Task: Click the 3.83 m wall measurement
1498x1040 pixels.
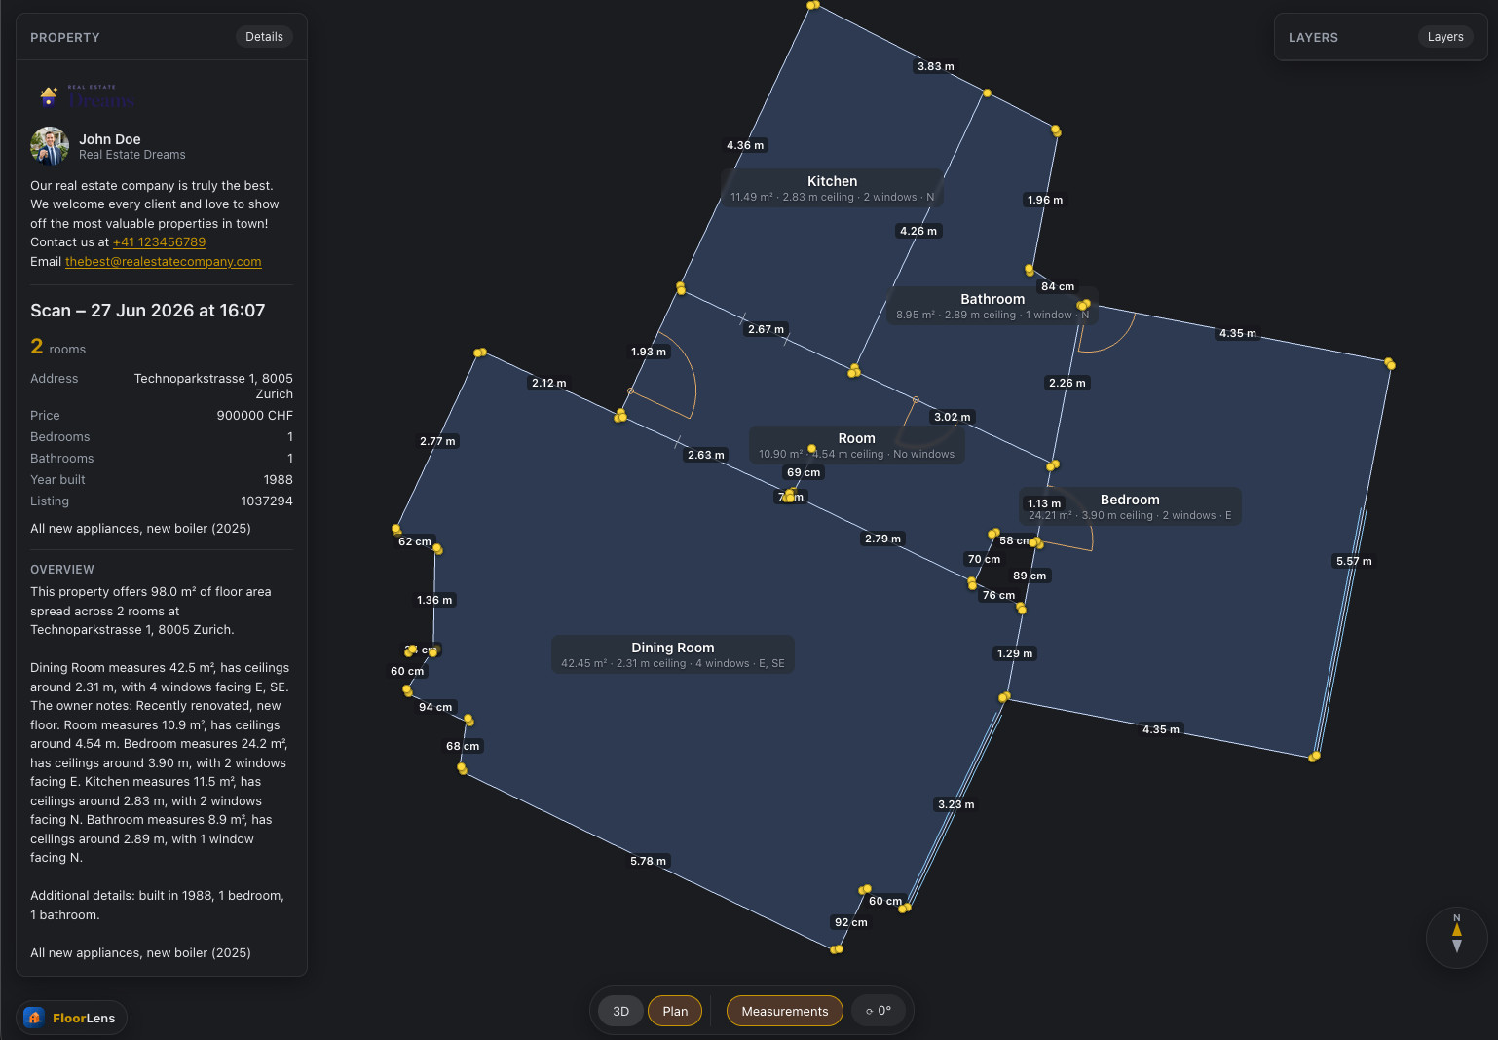Action: point(936,66)
